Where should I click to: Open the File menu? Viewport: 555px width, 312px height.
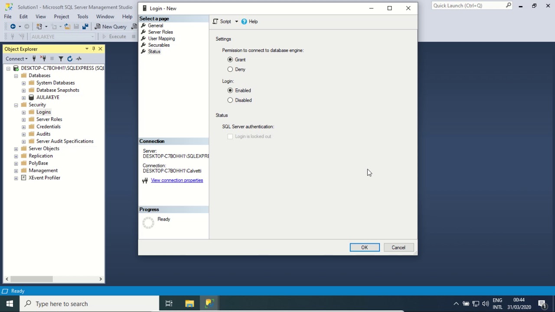[8, 16]
